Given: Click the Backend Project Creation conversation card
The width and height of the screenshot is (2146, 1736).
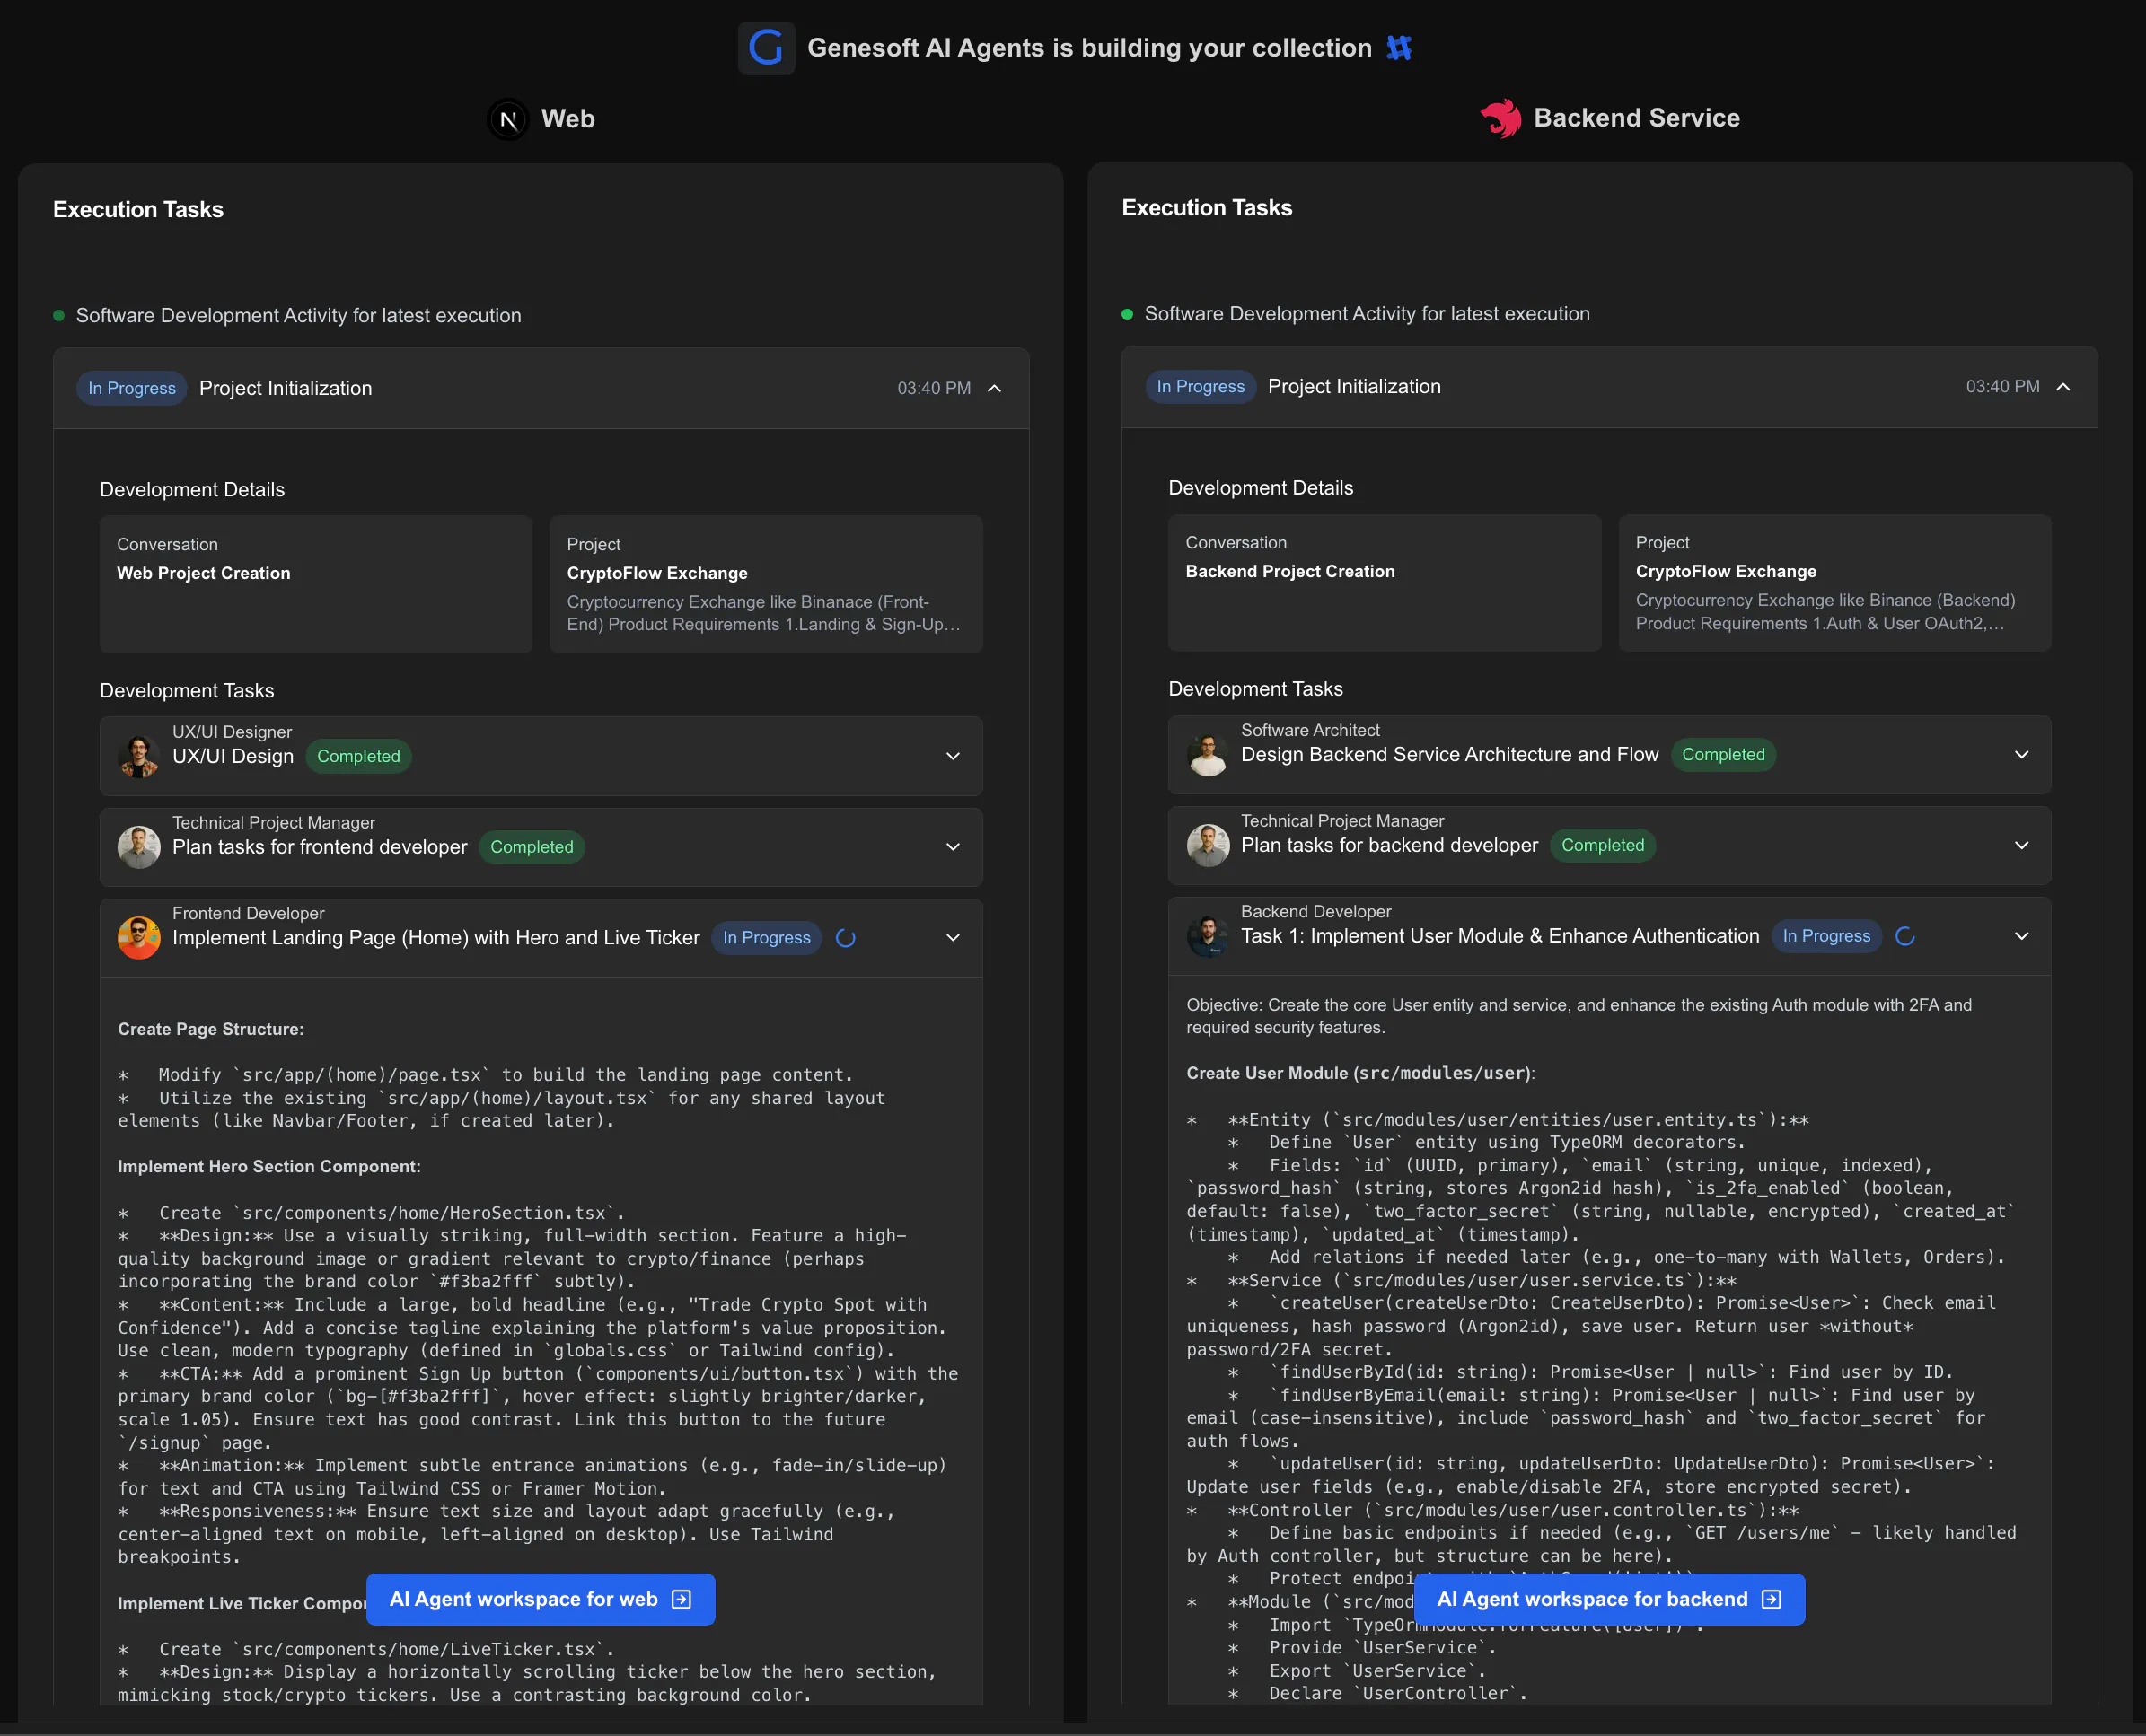Looking at the screenshot, I should 1385,583.
